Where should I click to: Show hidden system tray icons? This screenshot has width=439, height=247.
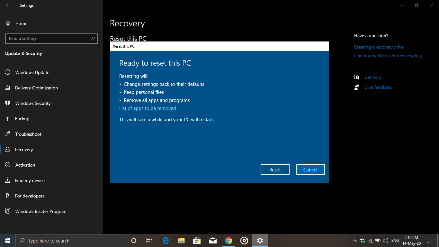[x=355, y=241]
